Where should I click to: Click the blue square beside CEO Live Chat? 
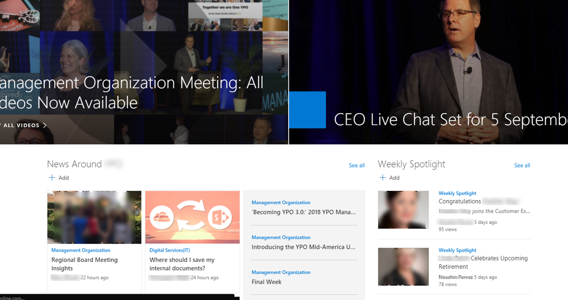308,110
